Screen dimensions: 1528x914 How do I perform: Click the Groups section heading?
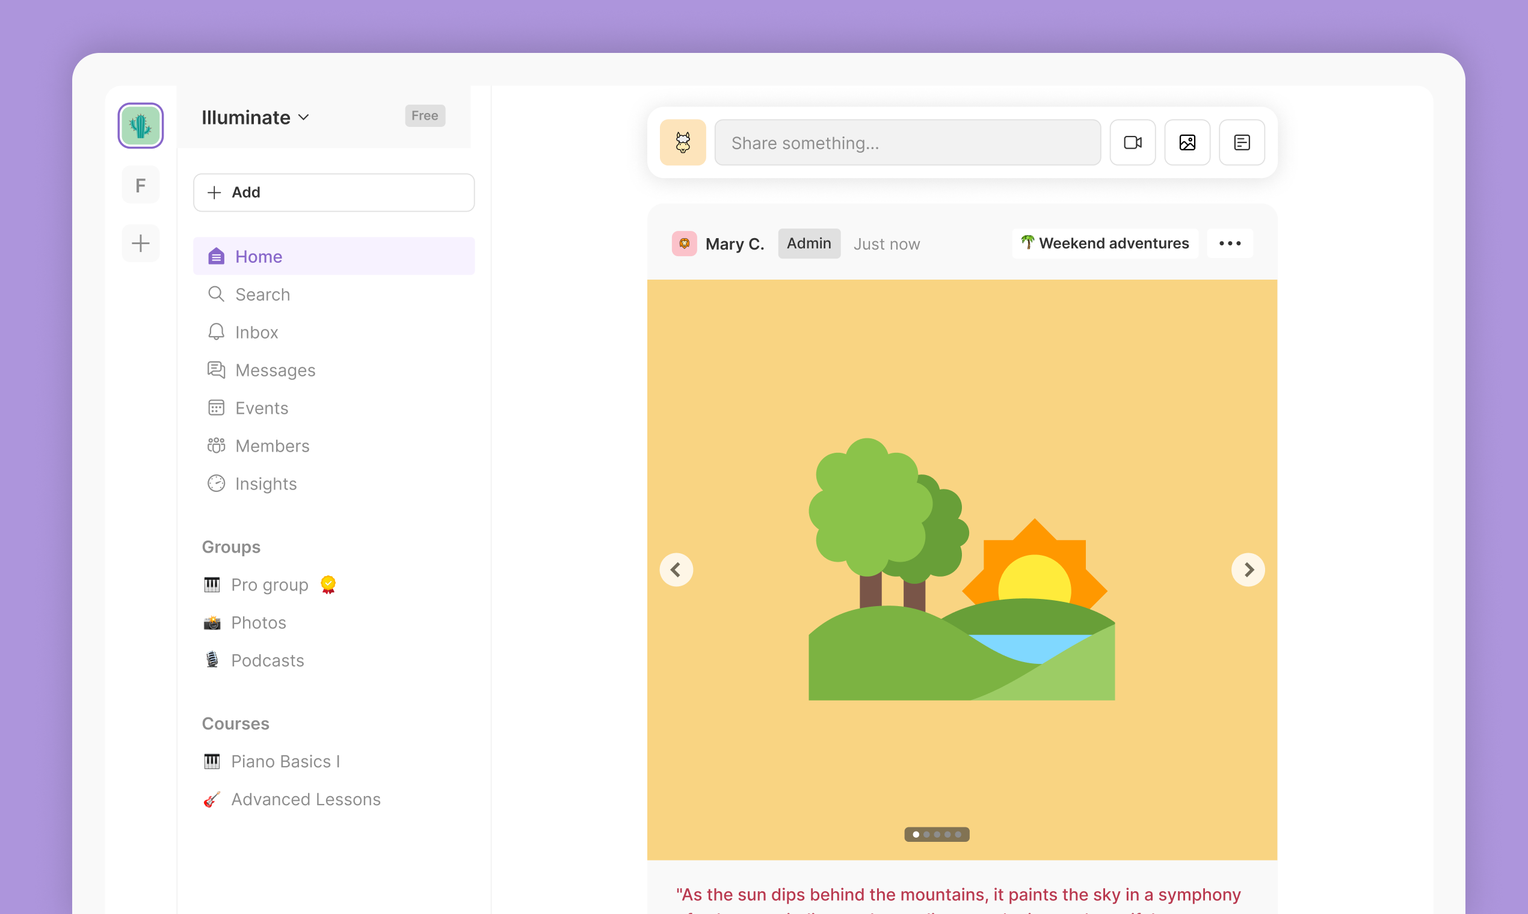click(x=231, y=547)
